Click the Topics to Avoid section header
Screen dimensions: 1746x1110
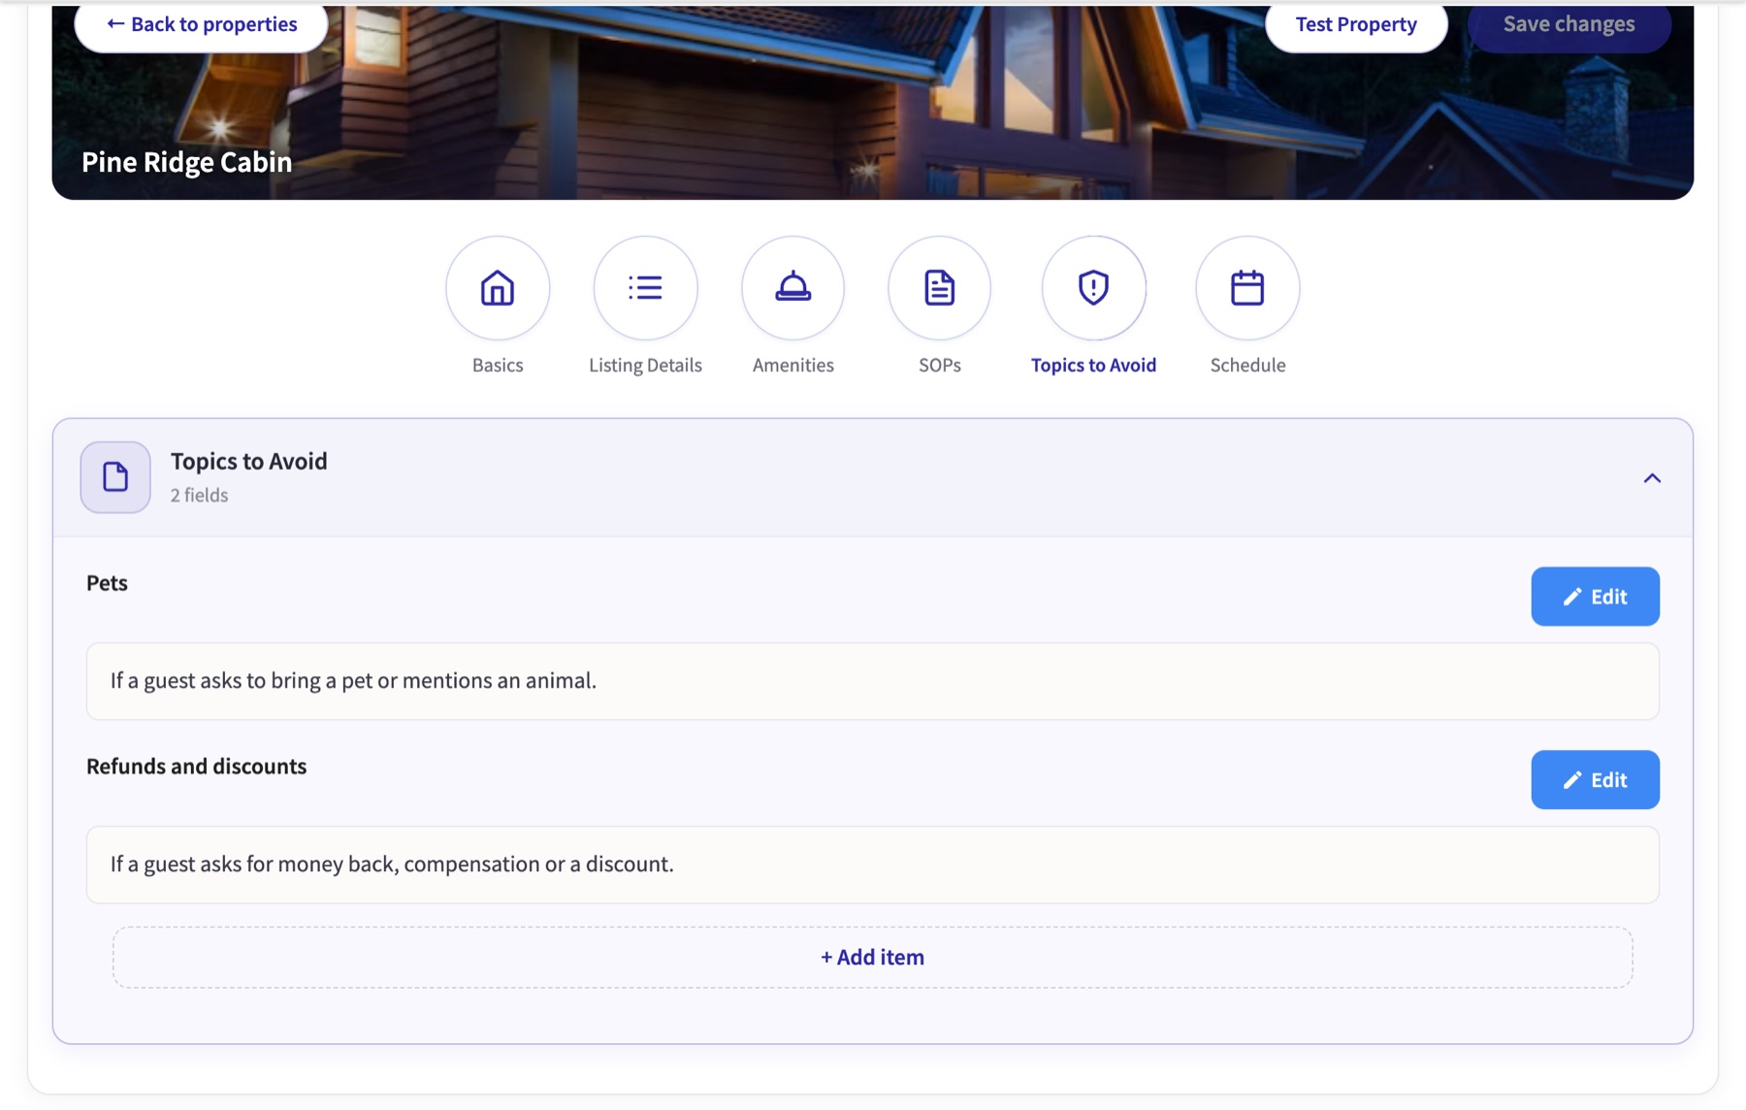[873, 477]
